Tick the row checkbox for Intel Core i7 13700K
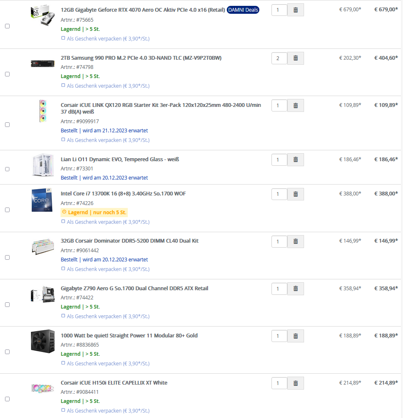Viewport: 403px width, 418px height. (8, 210)
